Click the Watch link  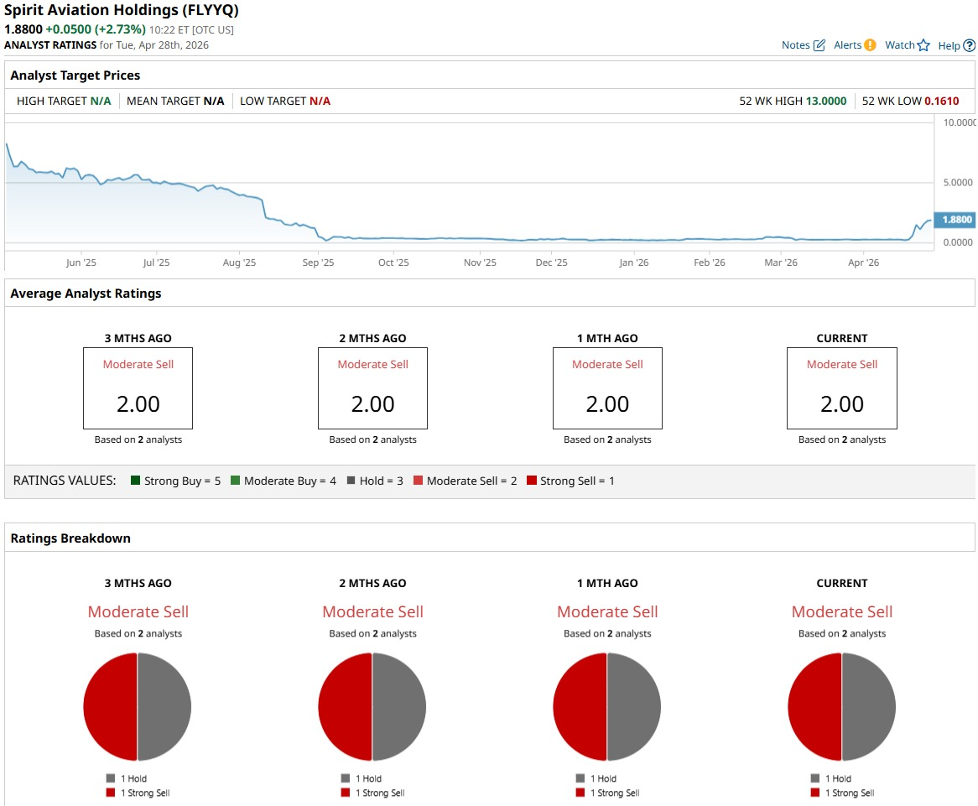(x=899, y=45)
